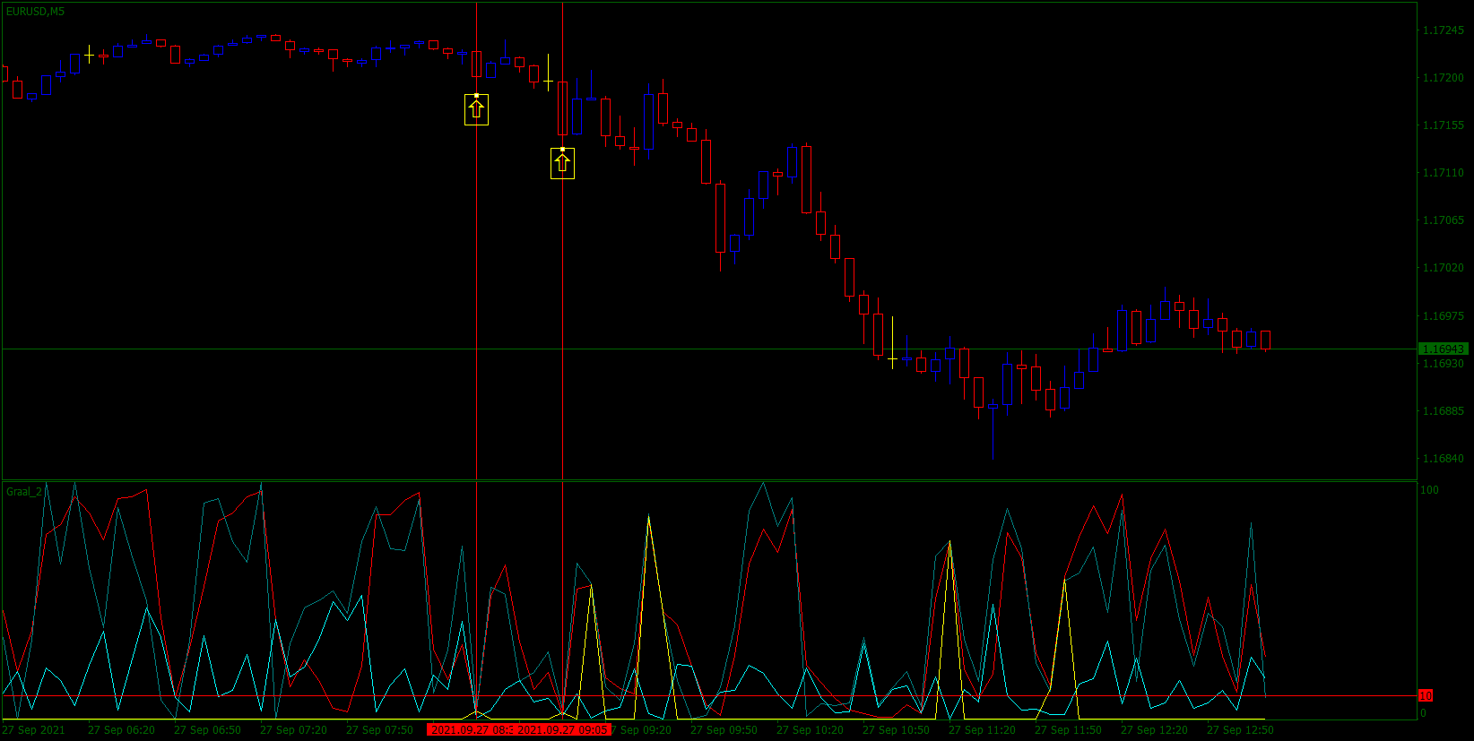Click the 27 Sep 10:20 time axis label
The image size is (1474, 741).
click(810, 730)
